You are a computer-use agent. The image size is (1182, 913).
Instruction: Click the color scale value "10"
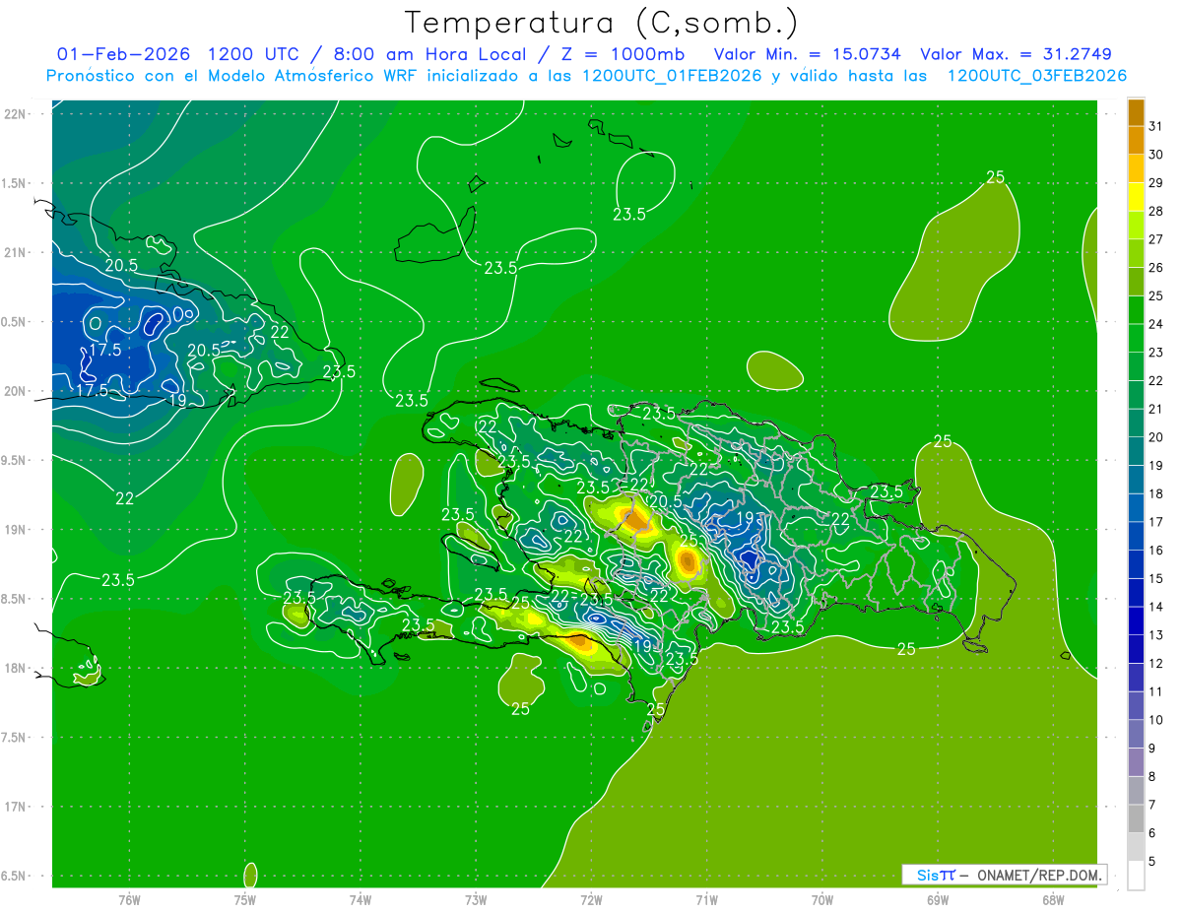(x=1155, y=720)
